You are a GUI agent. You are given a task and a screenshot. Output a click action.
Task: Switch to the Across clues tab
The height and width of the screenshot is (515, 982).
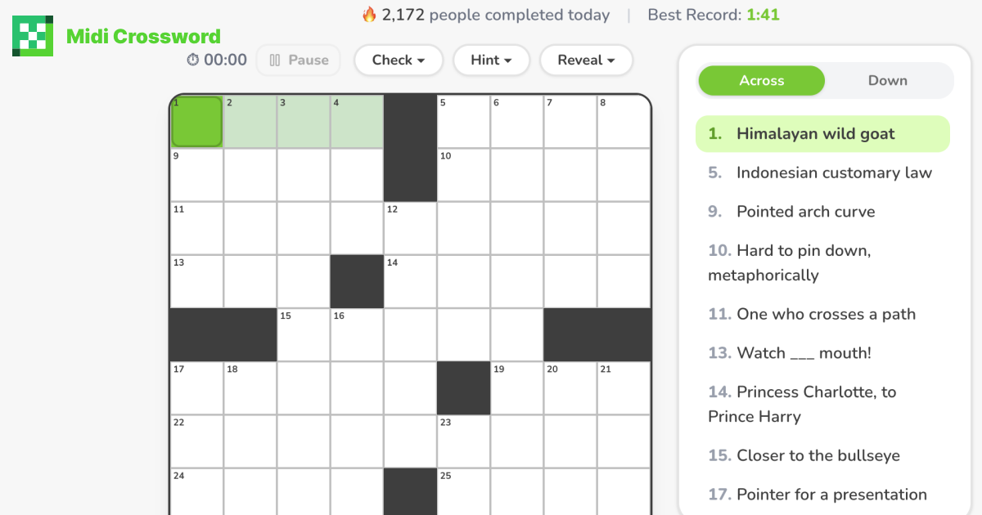click(x=761, y=80)
